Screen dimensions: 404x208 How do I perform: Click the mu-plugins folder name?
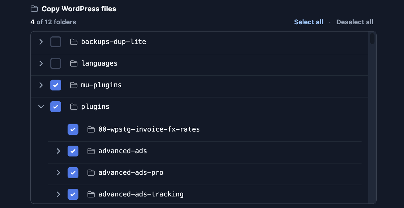pos(101,85)
